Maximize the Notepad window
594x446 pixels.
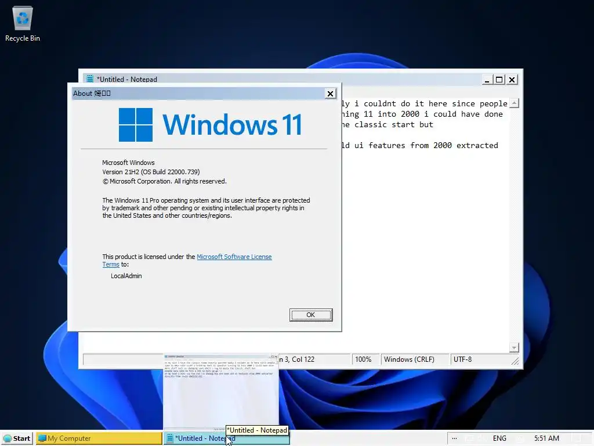pyautogui.click(x=499, y=80)
